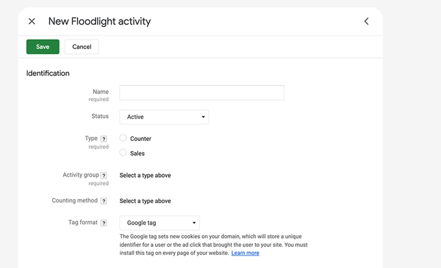Viewport: 441px width, 268px height.
Task: Open the Type help question mark
Action: [104, 139]
